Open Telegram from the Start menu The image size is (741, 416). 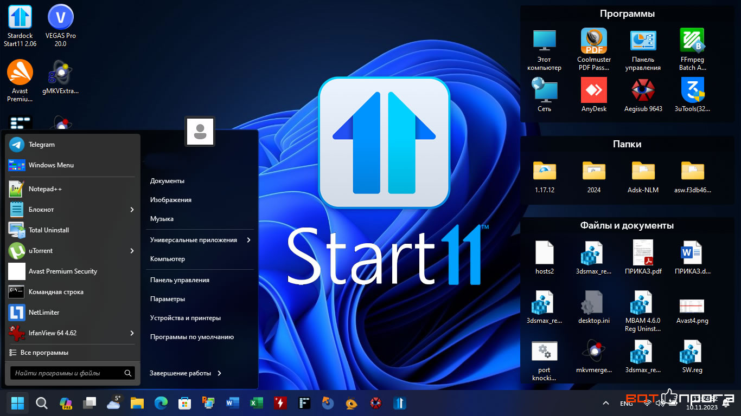pyautogui.click(x=72, y=145)
